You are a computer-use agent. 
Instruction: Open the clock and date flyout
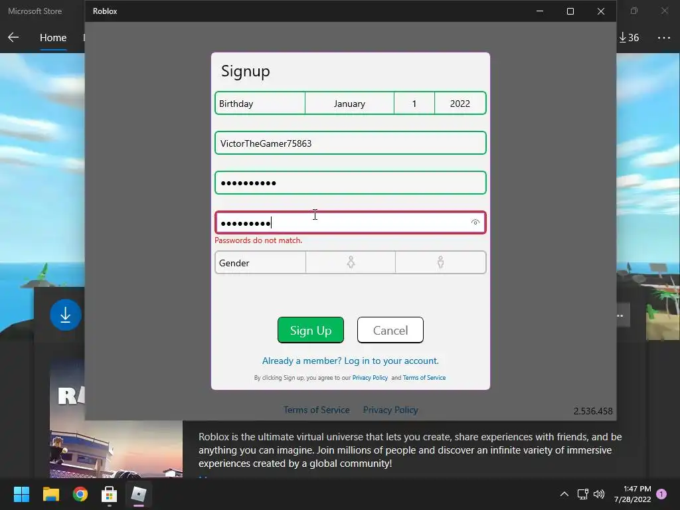tap(633, 494)
